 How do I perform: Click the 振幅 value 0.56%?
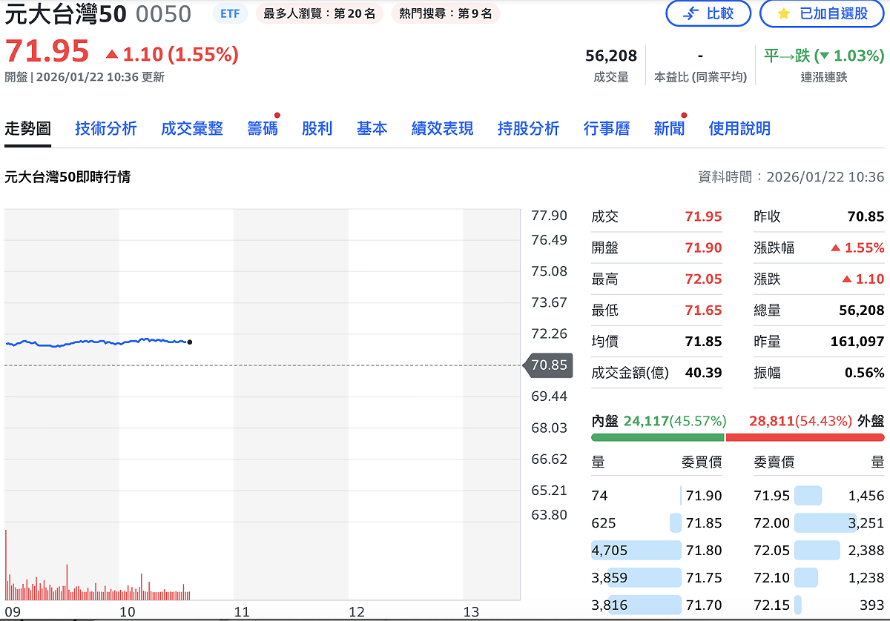point(864,373)
